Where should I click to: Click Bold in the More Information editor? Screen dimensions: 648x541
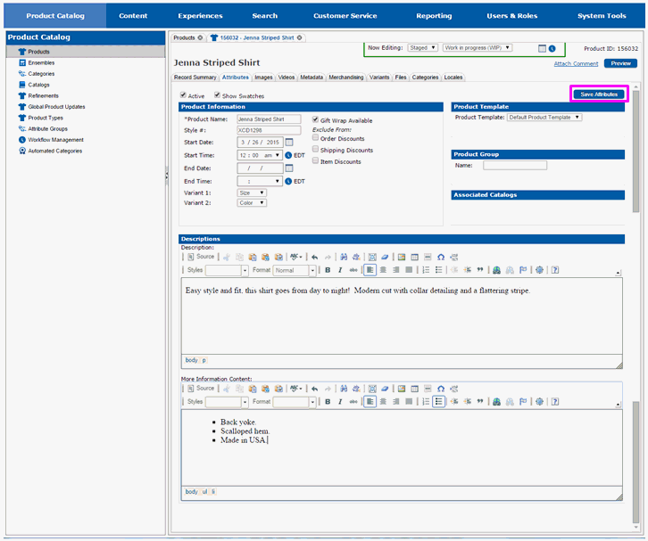pyautogui.click(x=328, y=402)
